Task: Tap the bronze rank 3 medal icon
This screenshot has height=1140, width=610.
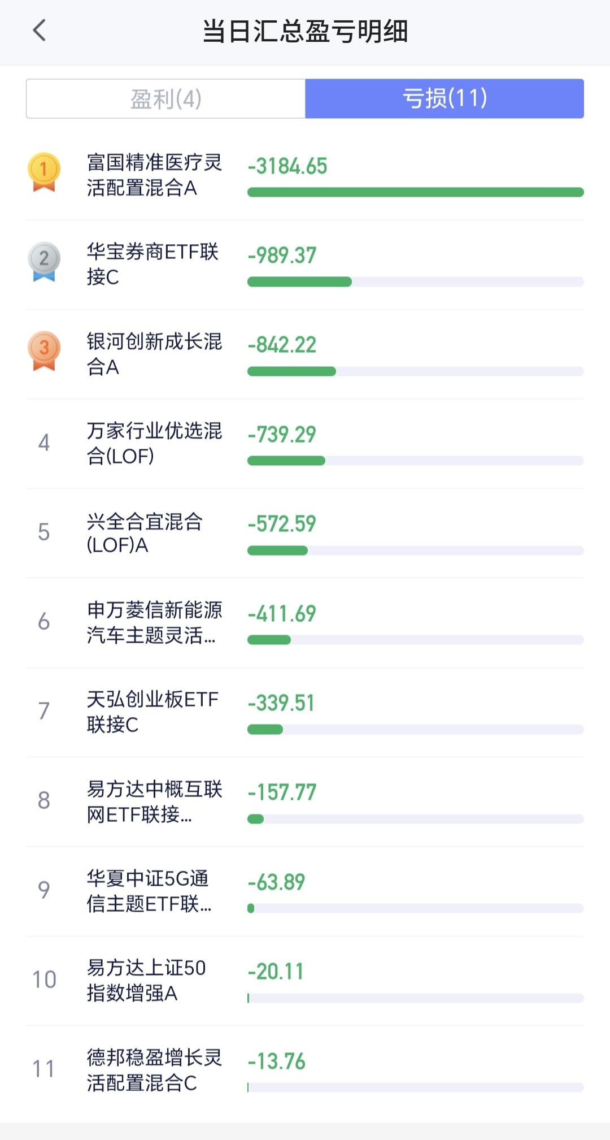Action: click(x=44, y=351)
